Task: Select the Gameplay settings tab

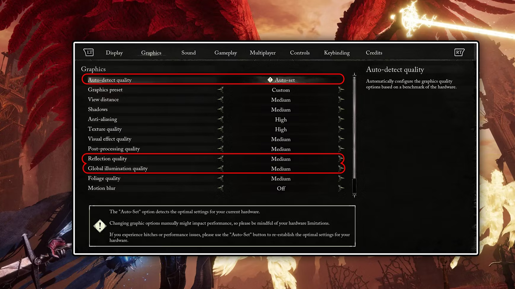Action: [x=225, y=52]
